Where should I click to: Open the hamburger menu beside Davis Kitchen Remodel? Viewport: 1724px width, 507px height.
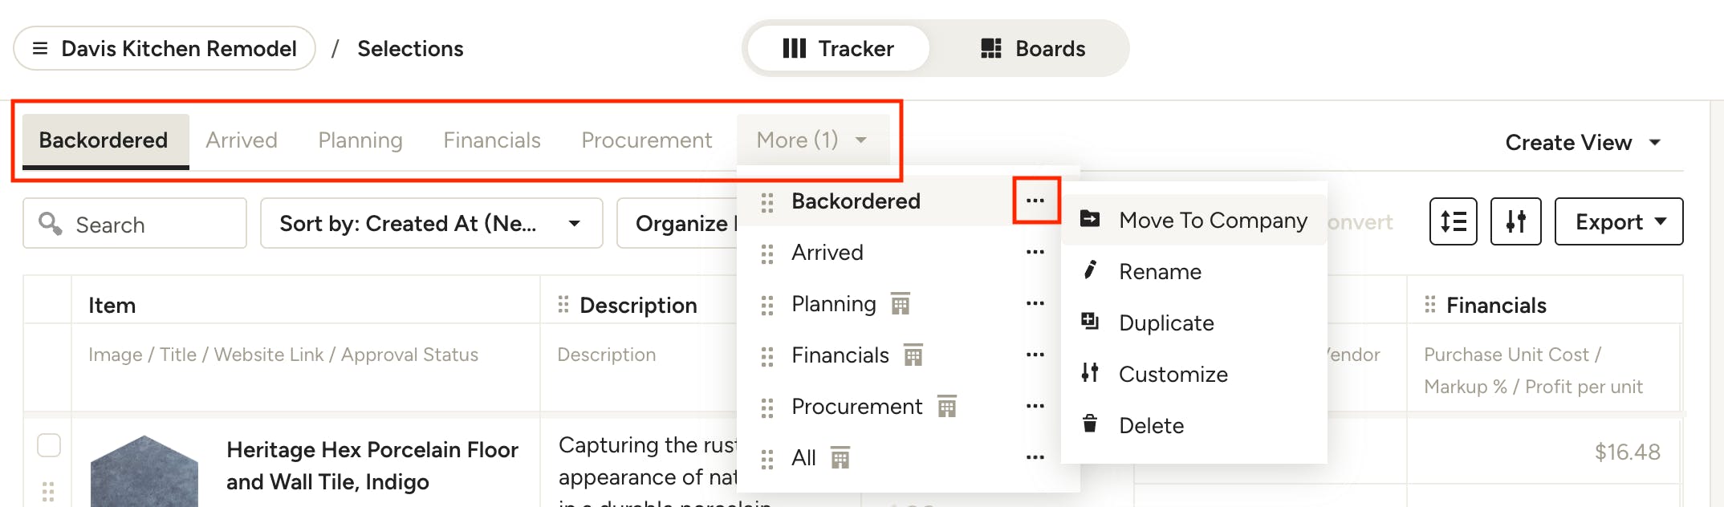point(40,49)
